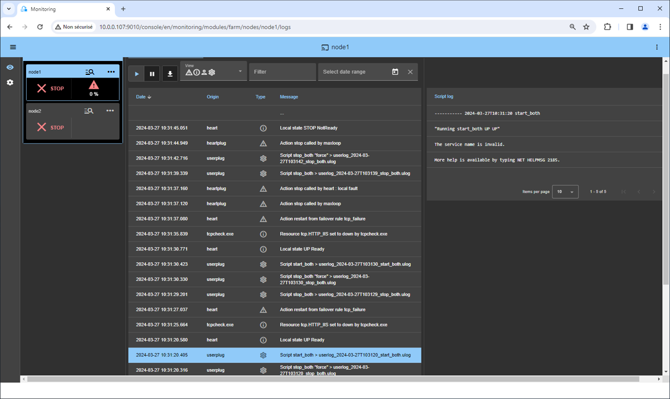This screenshot has height=399, width=670.
Task: Open the top-right vertical dots menu
Action: pos(657,47)
